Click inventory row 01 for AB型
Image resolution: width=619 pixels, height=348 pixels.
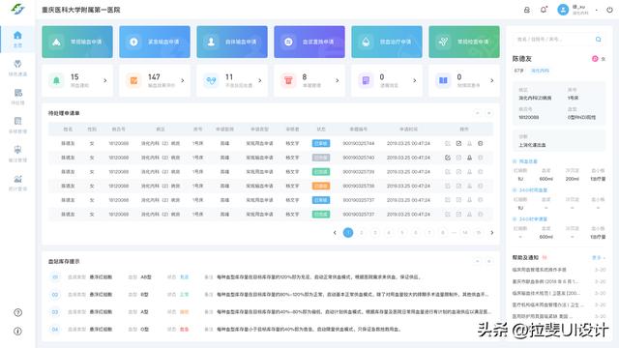point(271,277)
